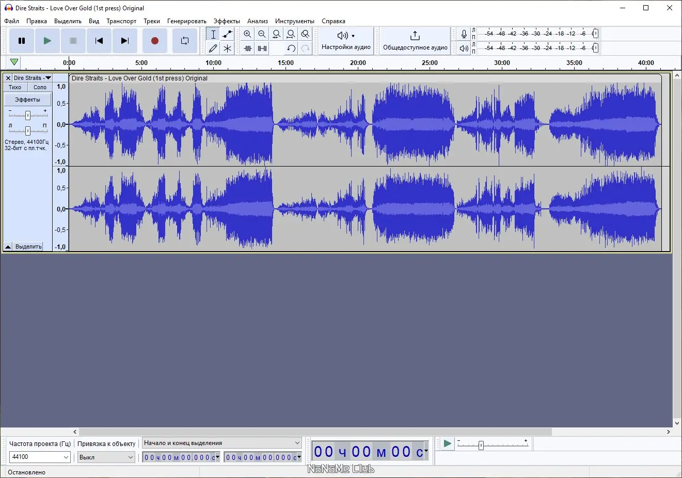Screen dimensions: 682x478
Task: Open the Файл menu
Action: (11, 21)
